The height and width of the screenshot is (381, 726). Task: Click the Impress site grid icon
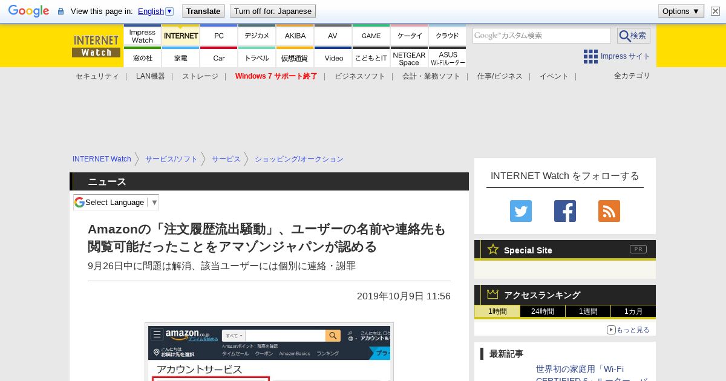(x=590, y=56)
